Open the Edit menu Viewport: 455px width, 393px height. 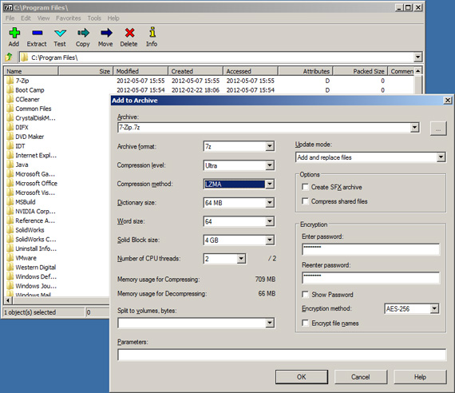tap(26, 18)
